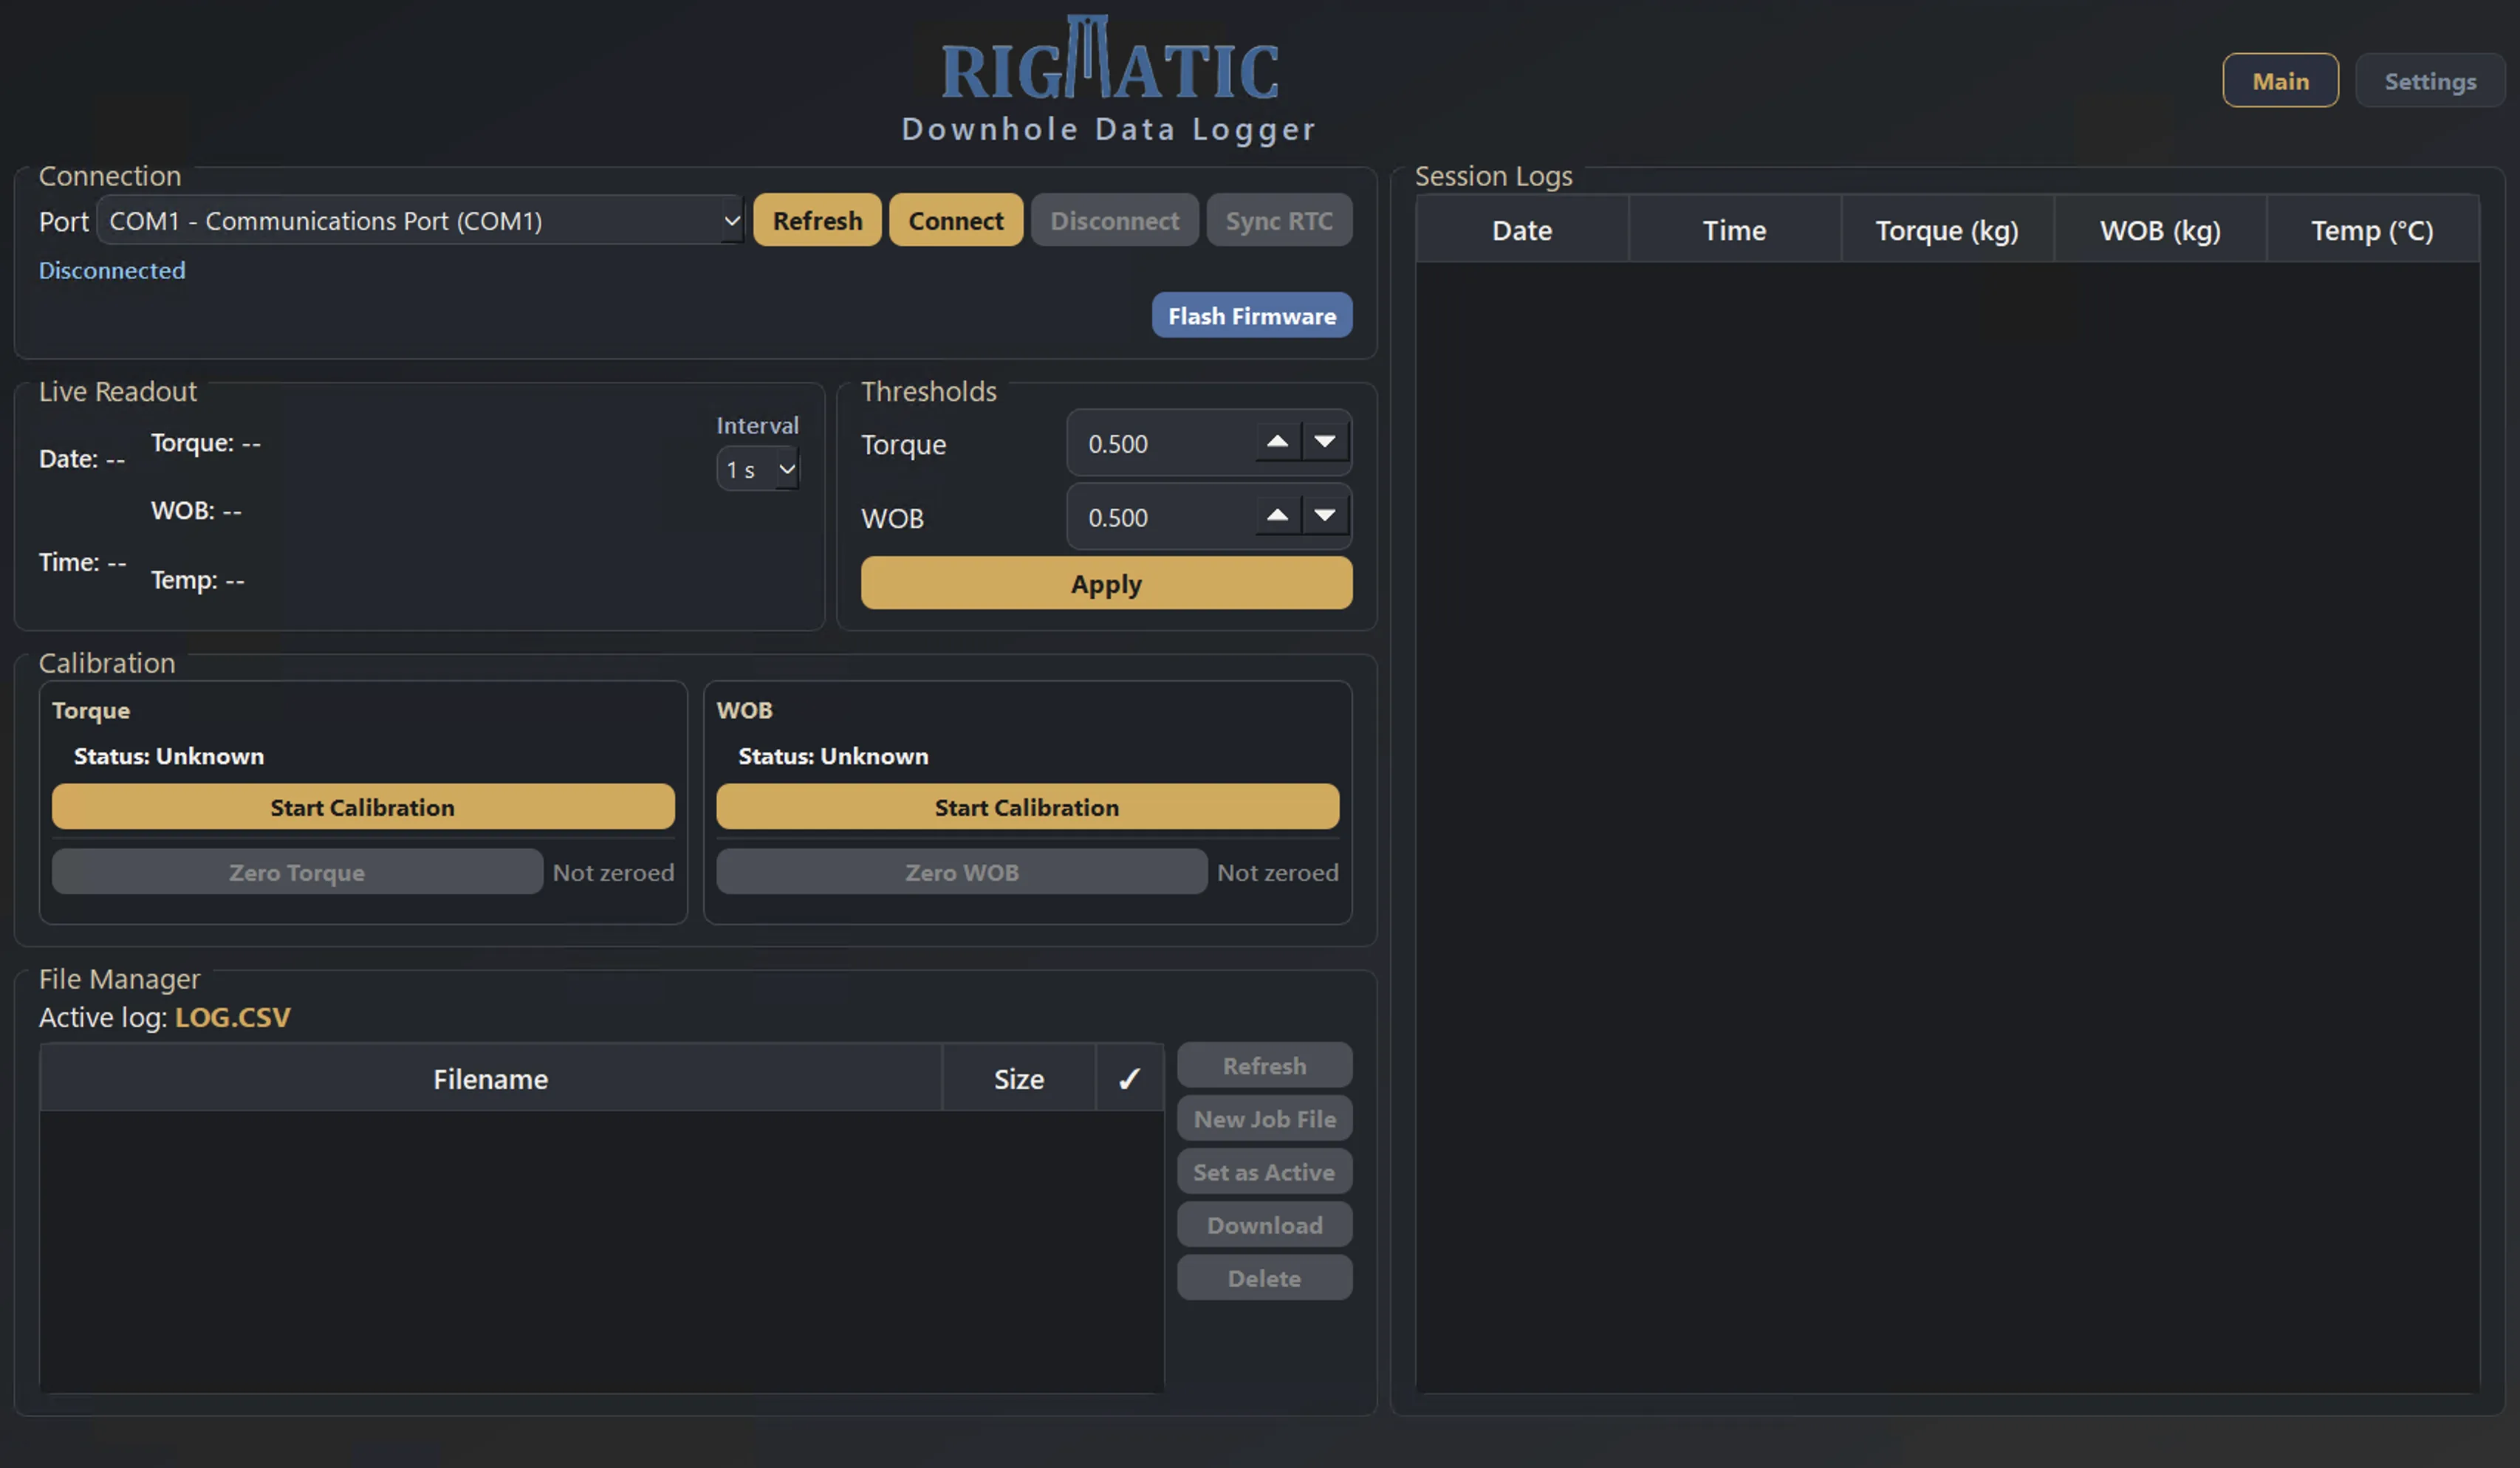The height and width of the screenshot is (1468, 2520).
Task: Click the Zero WOB button
Action: [x=961, y=872]
